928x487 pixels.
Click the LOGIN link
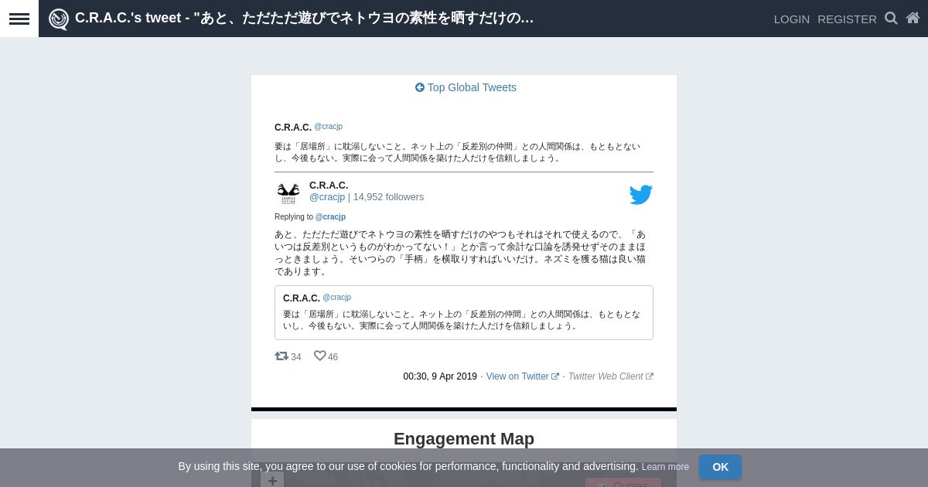(792, 19)
